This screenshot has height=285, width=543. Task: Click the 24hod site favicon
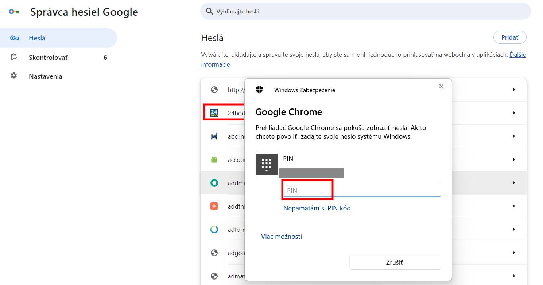214,113
